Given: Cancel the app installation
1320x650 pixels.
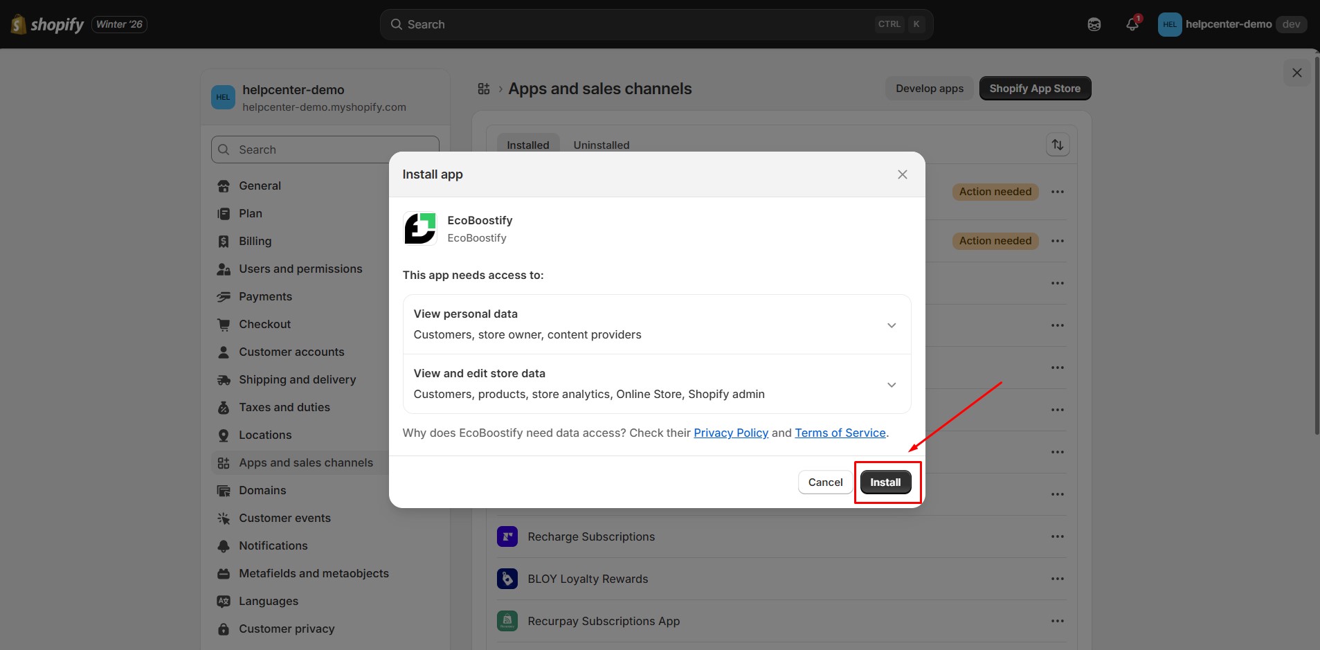Looking at the screenshot, I should (824, 482).
